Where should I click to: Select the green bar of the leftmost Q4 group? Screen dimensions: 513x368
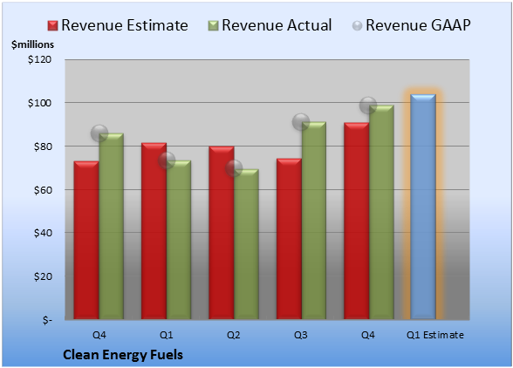tap(112, 226)
